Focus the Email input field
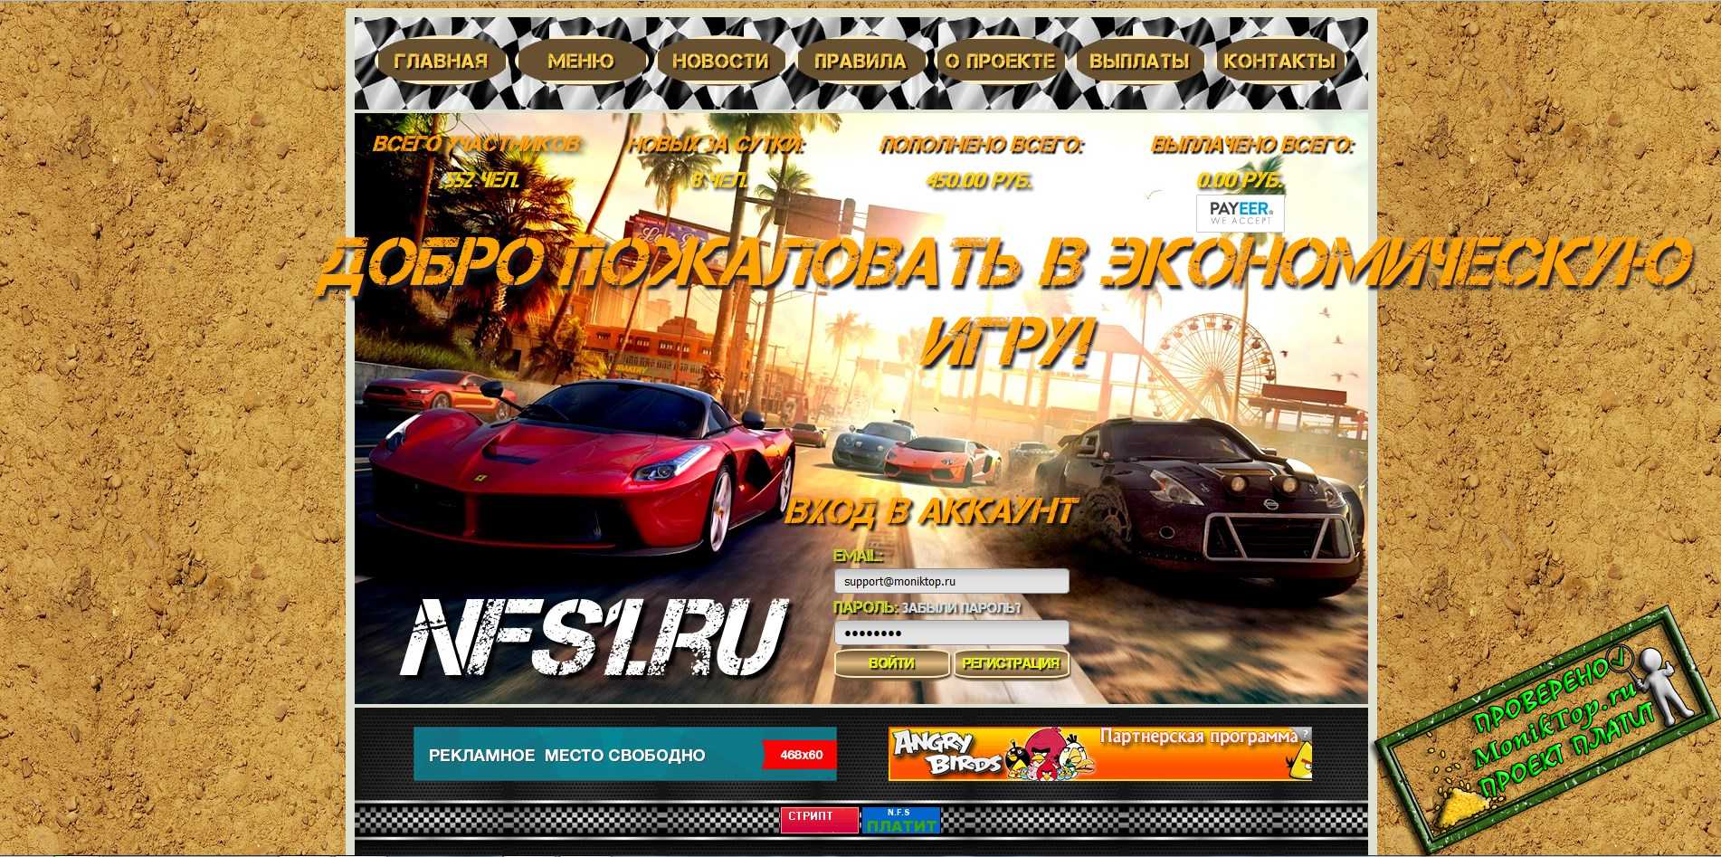The image size is (1721, 857). point(951,582)
